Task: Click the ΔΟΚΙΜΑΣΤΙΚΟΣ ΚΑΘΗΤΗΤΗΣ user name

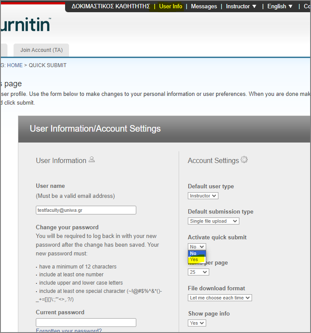Action: pos(111,7)
